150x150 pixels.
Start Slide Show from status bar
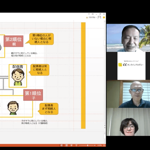point(76,145)
